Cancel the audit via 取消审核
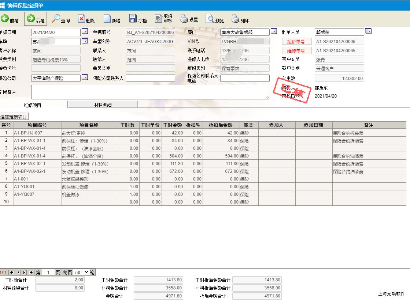Viewport: 410px width, 300px height. 164,19
